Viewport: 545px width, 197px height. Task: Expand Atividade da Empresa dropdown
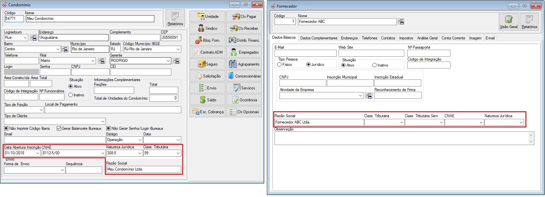pos(360,96)
